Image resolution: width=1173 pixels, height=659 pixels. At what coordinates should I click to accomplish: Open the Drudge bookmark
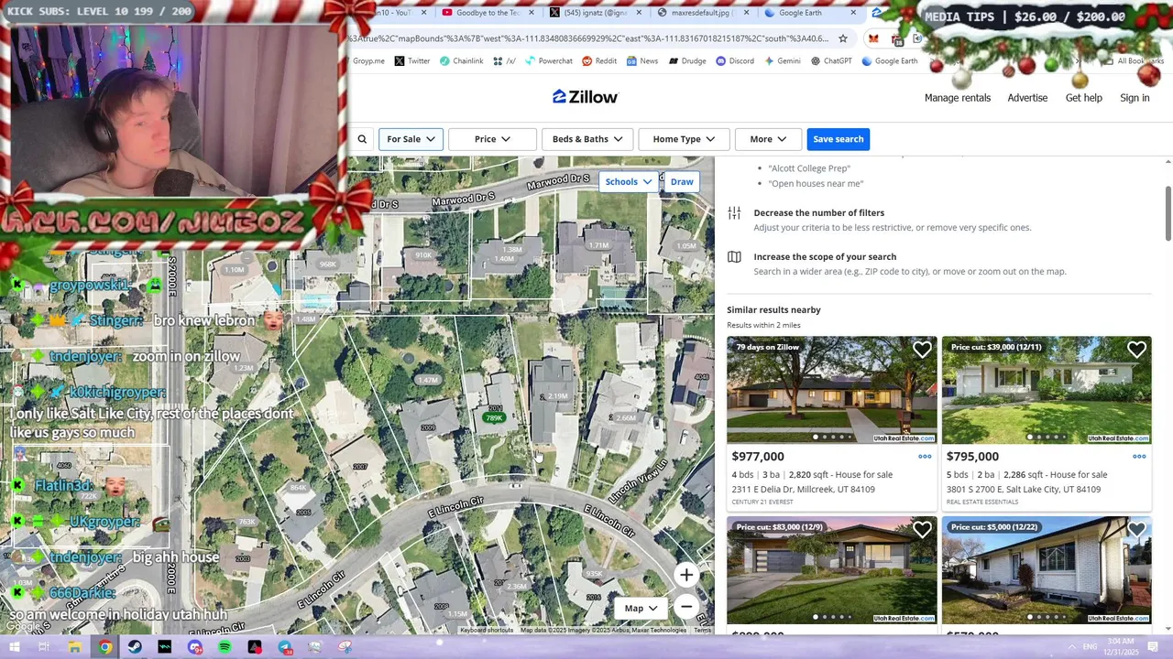(687, 61)
